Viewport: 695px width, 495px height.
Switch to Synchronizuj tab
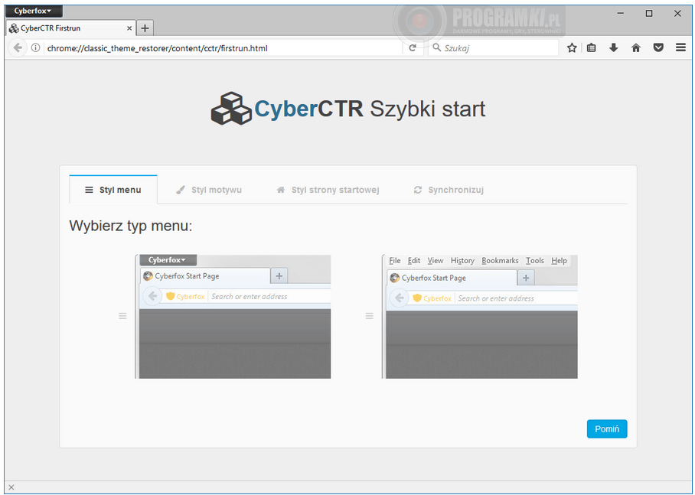449,190
